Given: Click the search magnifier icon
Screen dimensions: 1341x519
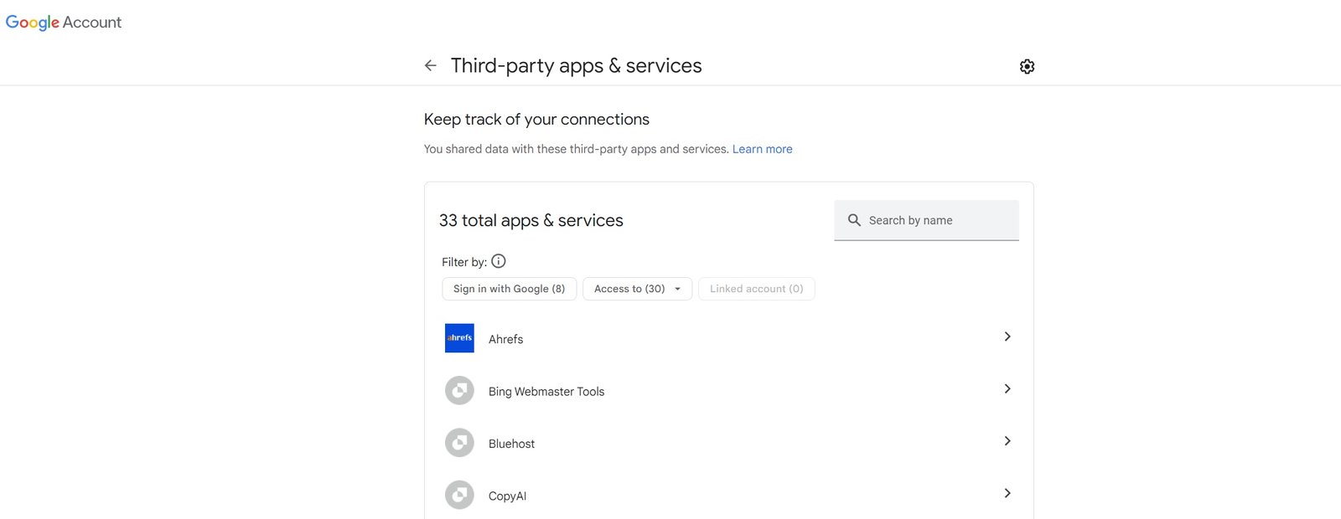Looking at the screenshot, I should coord(854,220).
